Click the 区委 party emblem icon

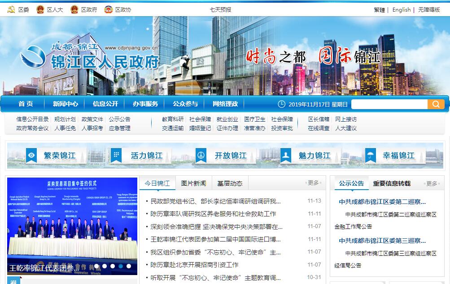12,9
